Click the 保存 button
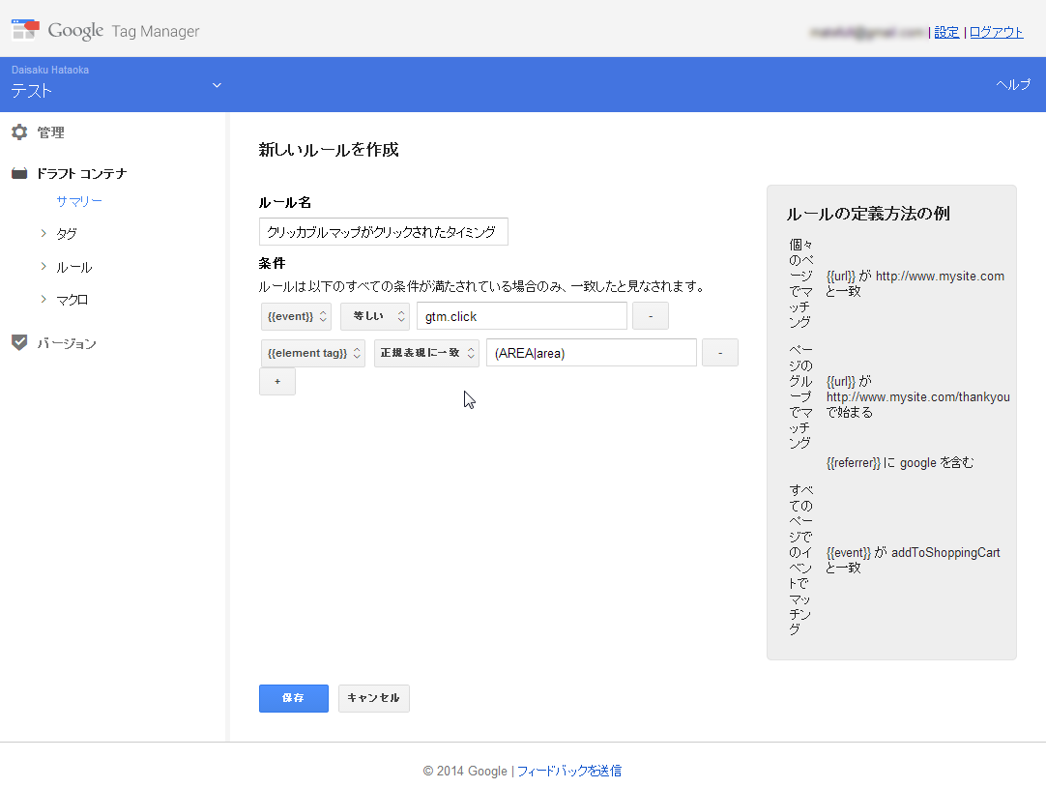Viewport: 1046px width, 788px height. (x=294, y=698)
